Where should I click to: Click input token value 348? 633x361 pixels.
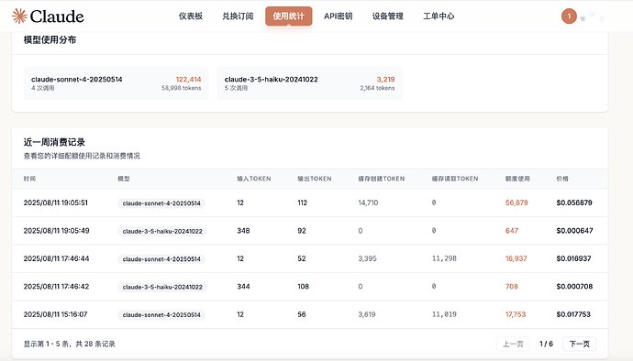pos(243,231)
